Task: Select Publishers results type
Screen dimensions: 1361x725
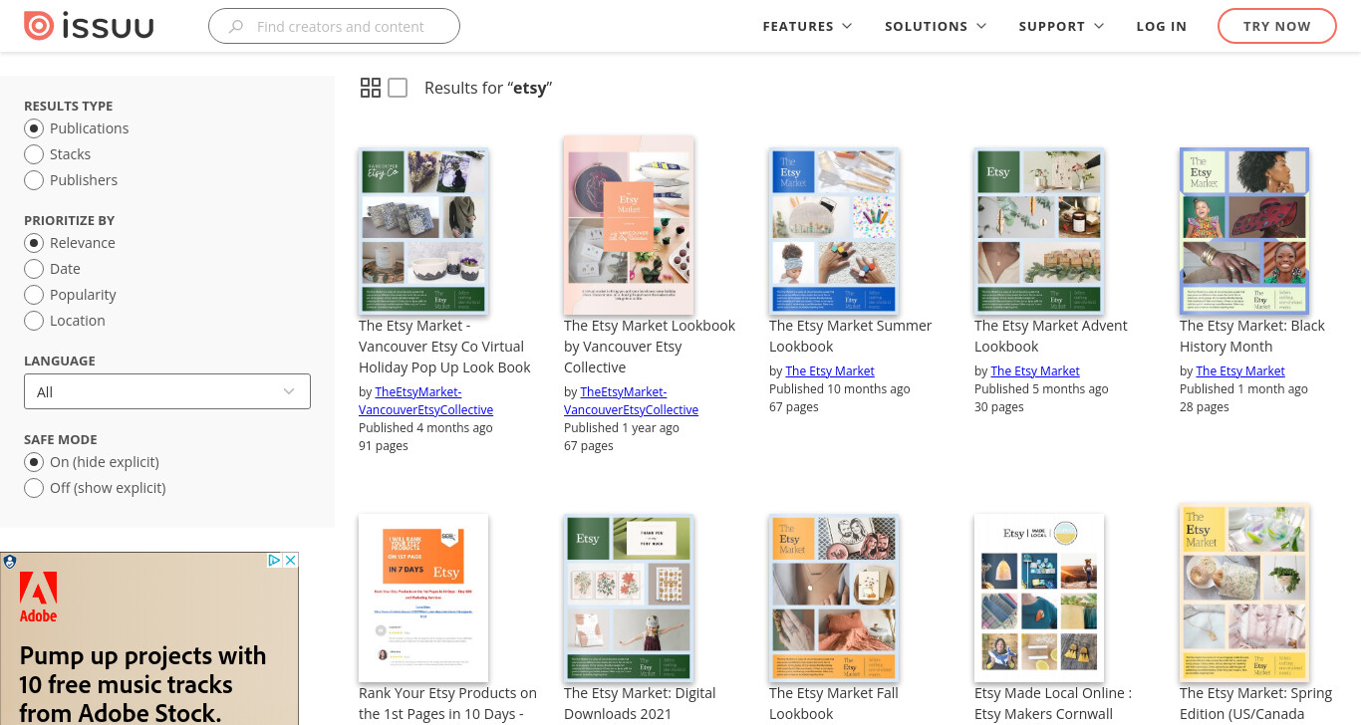Action: click(x=34, y=180)
